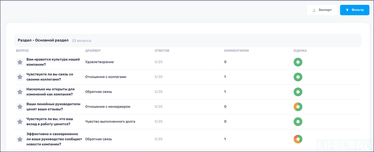
Task: Click the driver 'Удовлетворение'
Action: (100, 62)
